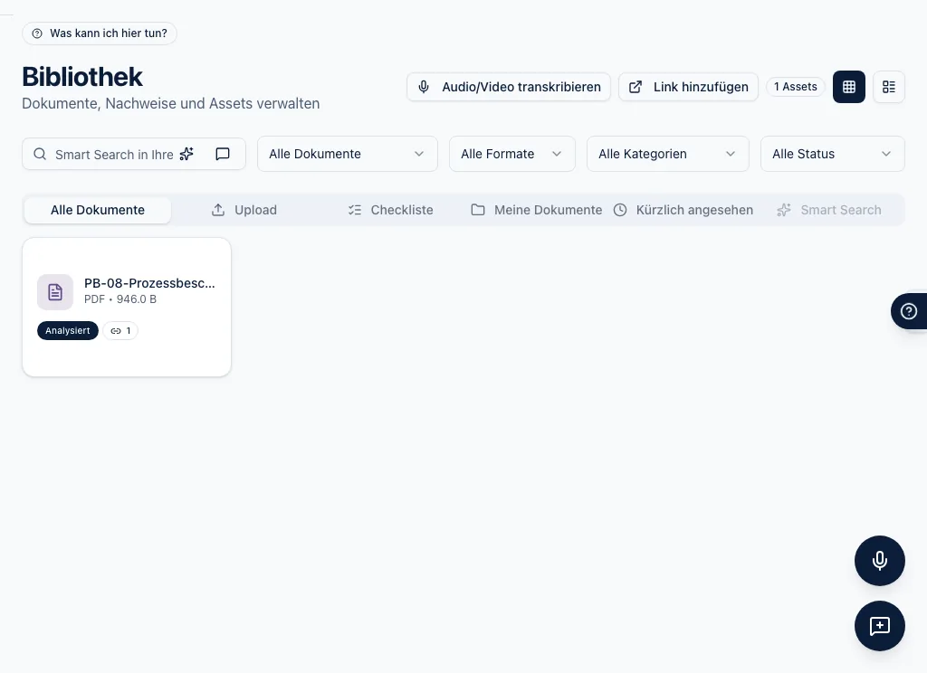927x673 pixels.
Task: Select the Smart Search tab
Action: [x=829, y=211]
